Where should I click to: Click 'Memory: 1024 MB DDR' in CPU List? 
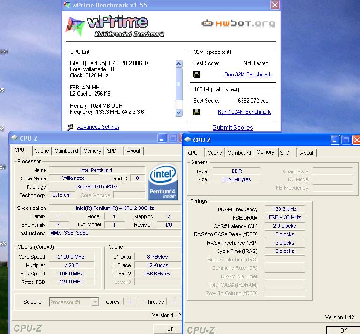tap(96, 106)
